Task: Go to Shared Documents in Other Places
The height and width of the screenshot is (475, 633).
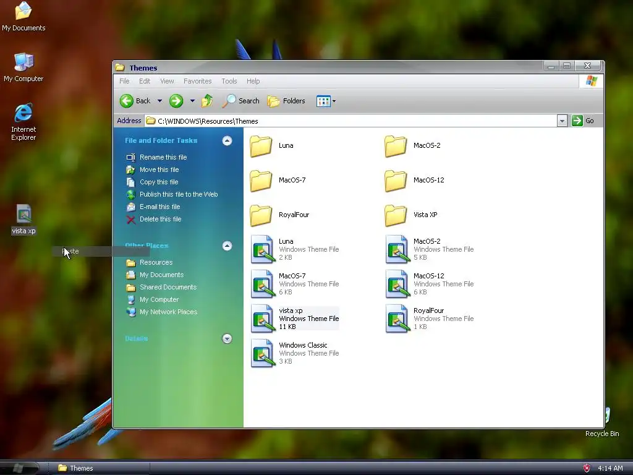Action: (x=168, y=287)
